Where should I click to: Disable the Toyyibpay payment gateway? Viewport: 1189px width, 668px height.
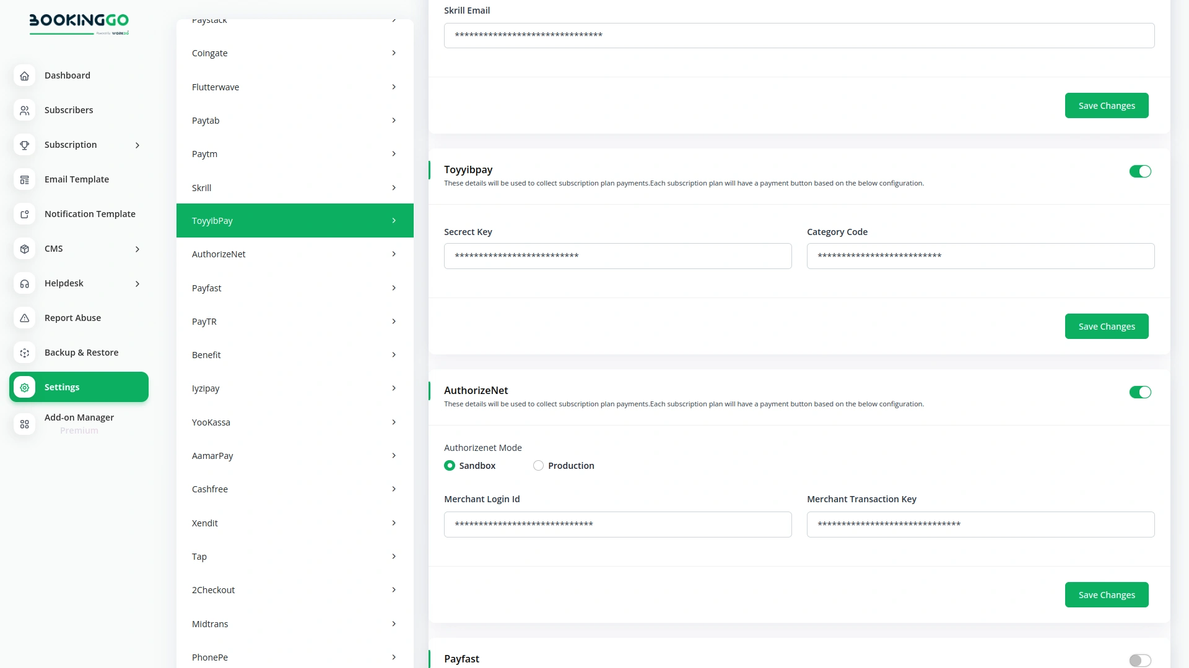1140,171
